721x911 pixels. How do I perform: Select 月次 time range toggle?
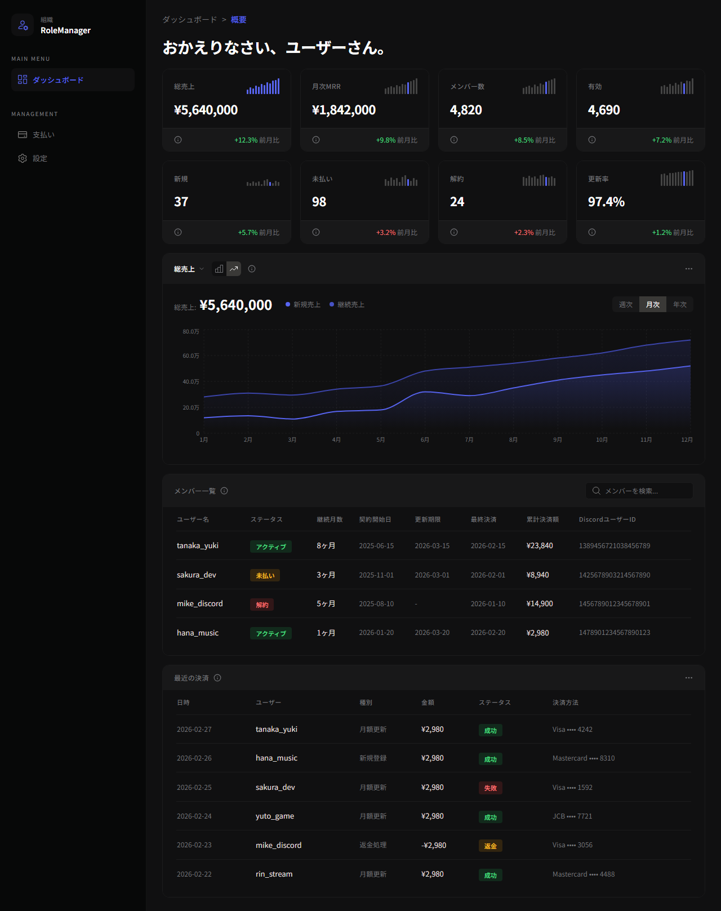(x=652, y=304)
